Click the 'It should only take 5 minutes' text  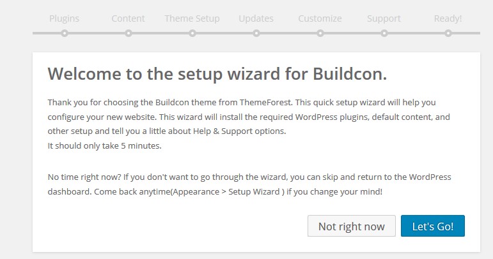pos(104,146)
